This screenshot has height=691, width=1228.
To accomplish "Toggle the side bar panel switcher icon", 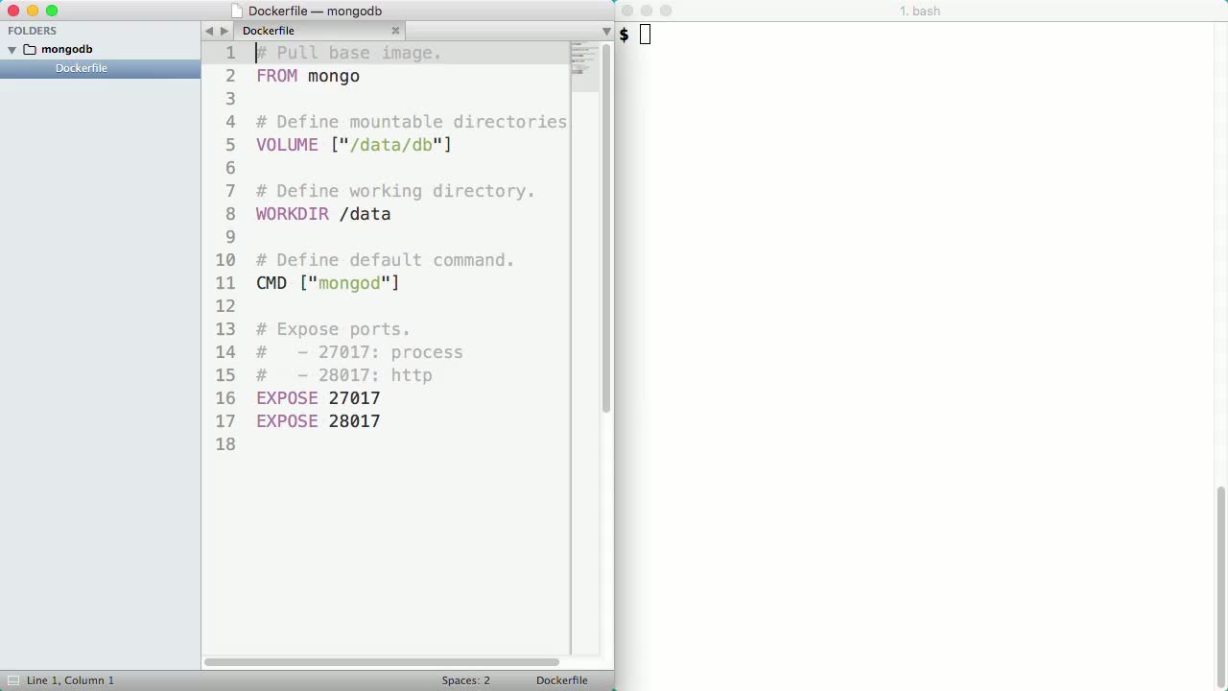I will 12,680.
